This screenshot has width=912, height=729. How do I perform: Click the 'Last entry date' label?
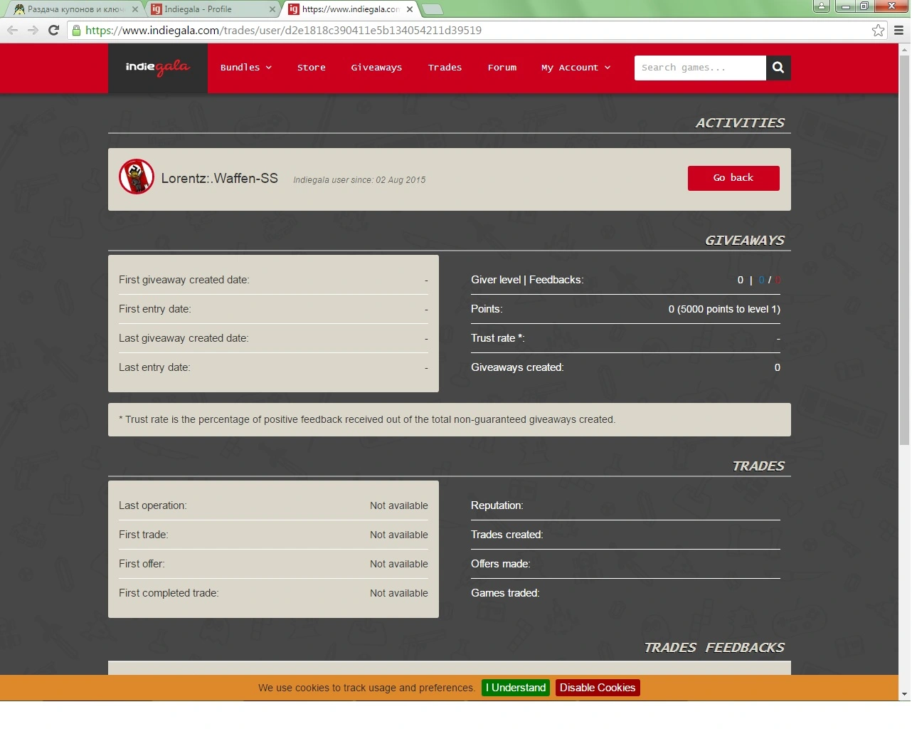pos(154,367)
